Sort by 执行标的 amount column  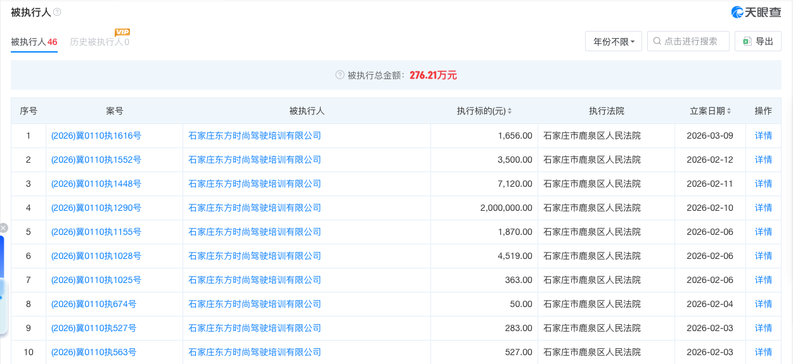coord(510,111)
